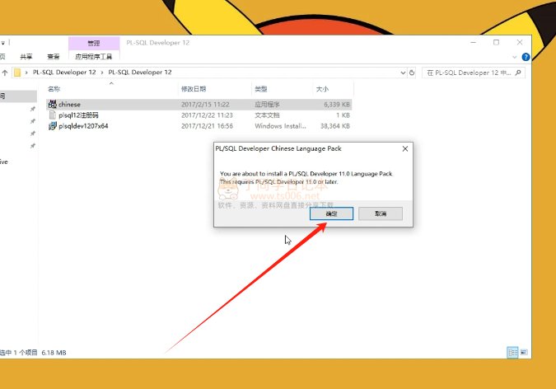Close the Explorer window
This screenshot has width=556, height=389.
coord(520,43)
